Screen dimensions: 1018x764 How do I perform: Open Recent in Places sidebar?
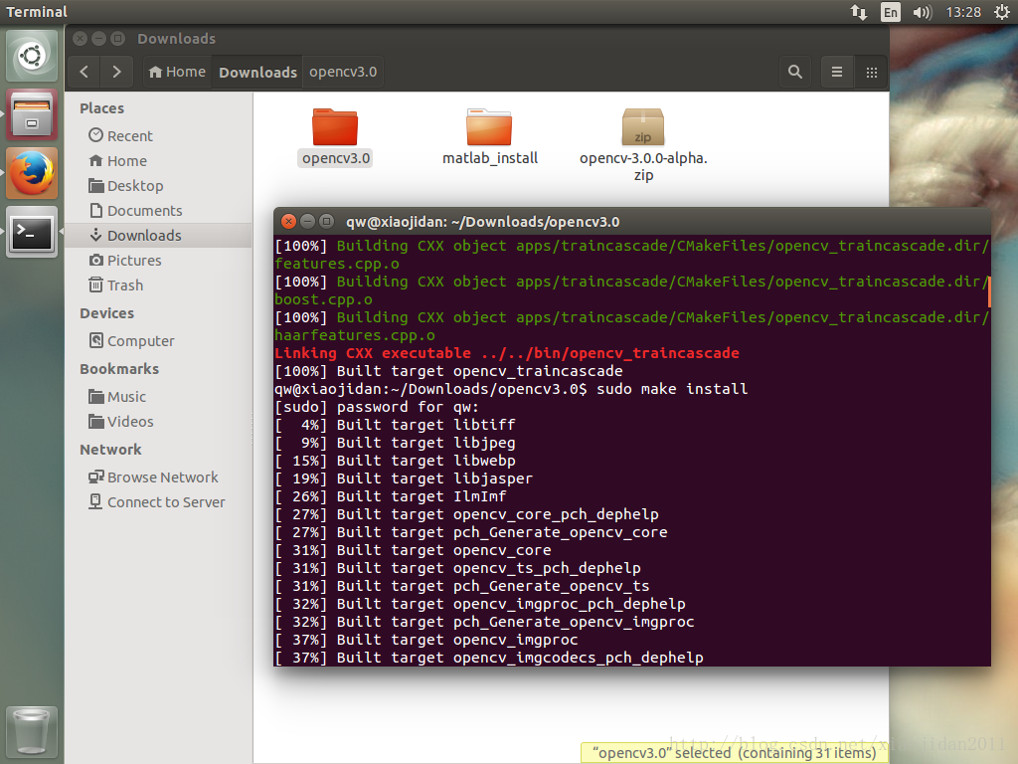pyautogui.click(x=129, y=136)
